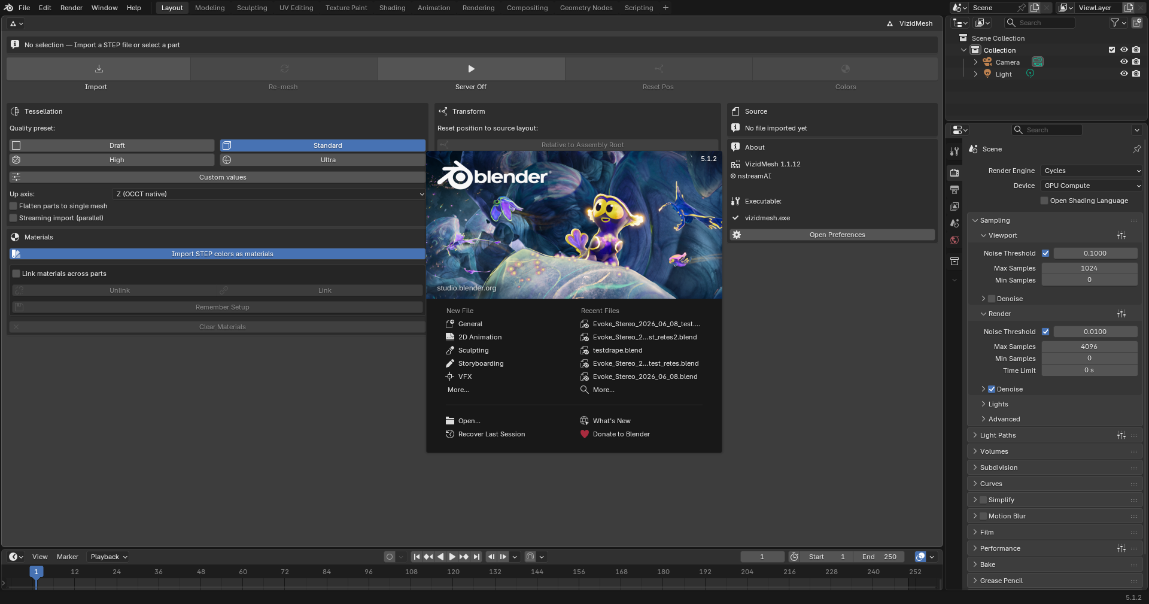Viewport: 1149px width, 604px height.
Task: Open the Tool properties tab
Action: pos(955,151)
